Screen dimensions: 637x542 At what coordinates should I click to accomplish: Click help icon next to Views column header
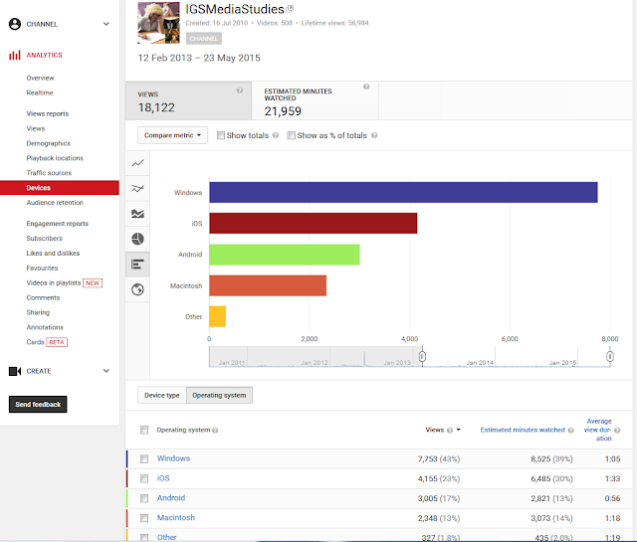450,431
